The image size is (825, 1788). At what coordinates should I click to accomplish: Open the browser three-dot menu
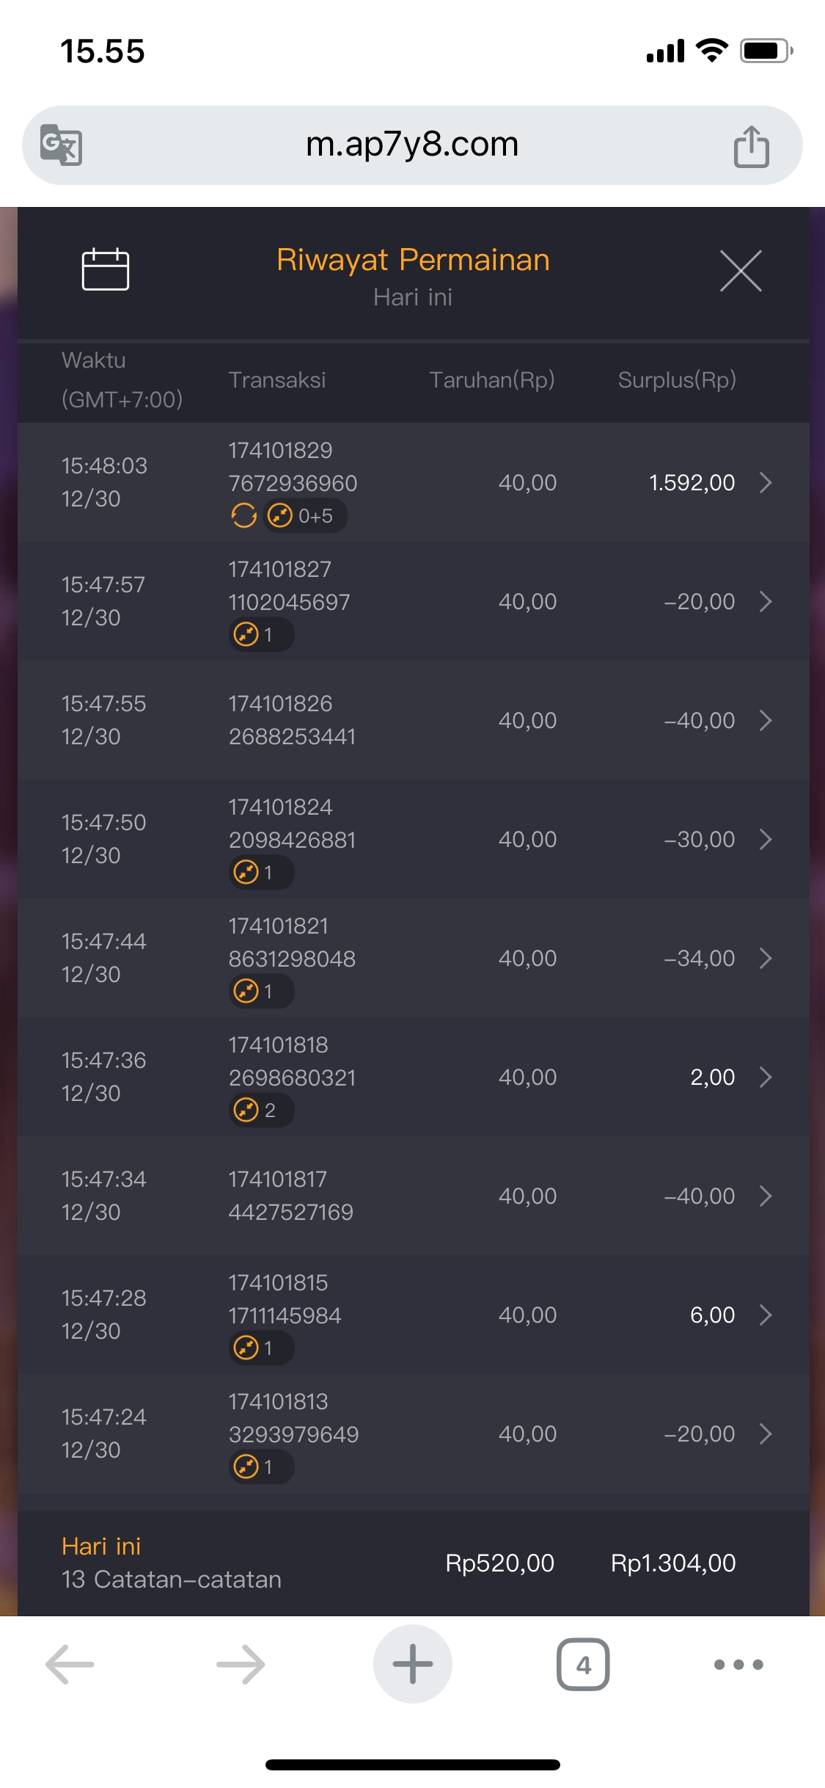click(x=738, y=1664)
